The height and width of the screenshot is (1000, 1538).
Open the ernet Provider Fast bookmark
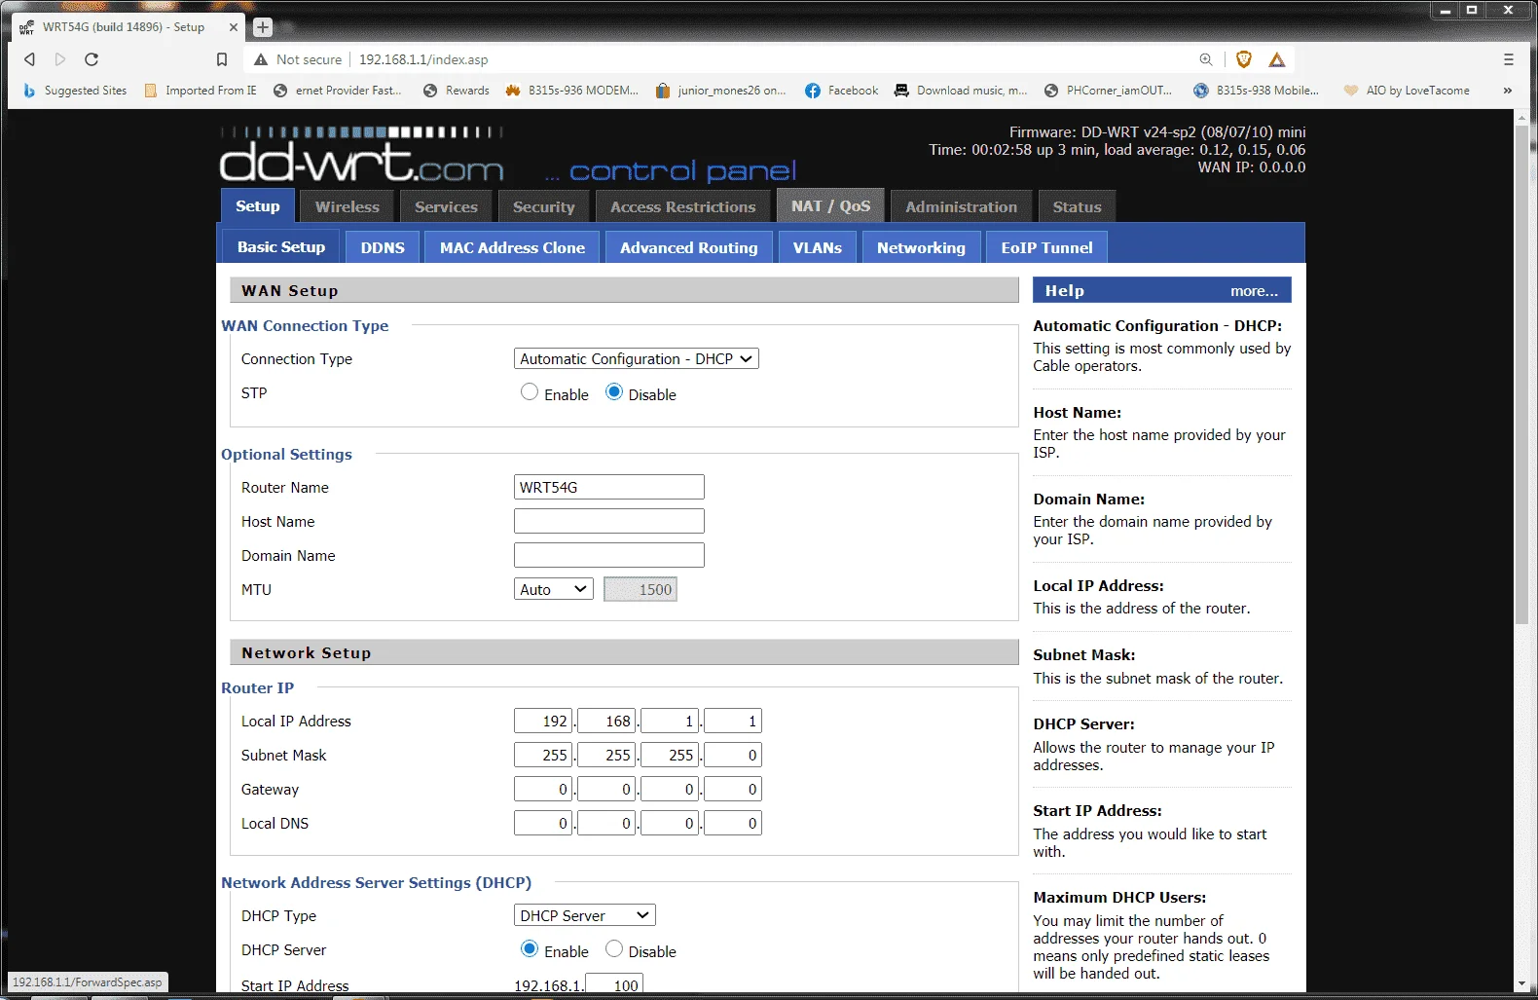coord(338,91)
